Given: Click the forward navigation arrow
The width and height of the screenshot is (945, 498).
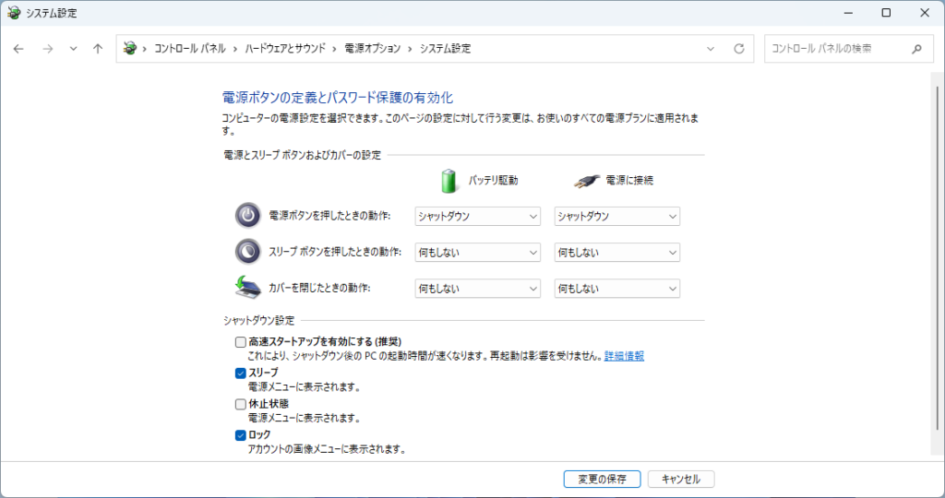Looking at the screenshot, I should coord(47,49).
